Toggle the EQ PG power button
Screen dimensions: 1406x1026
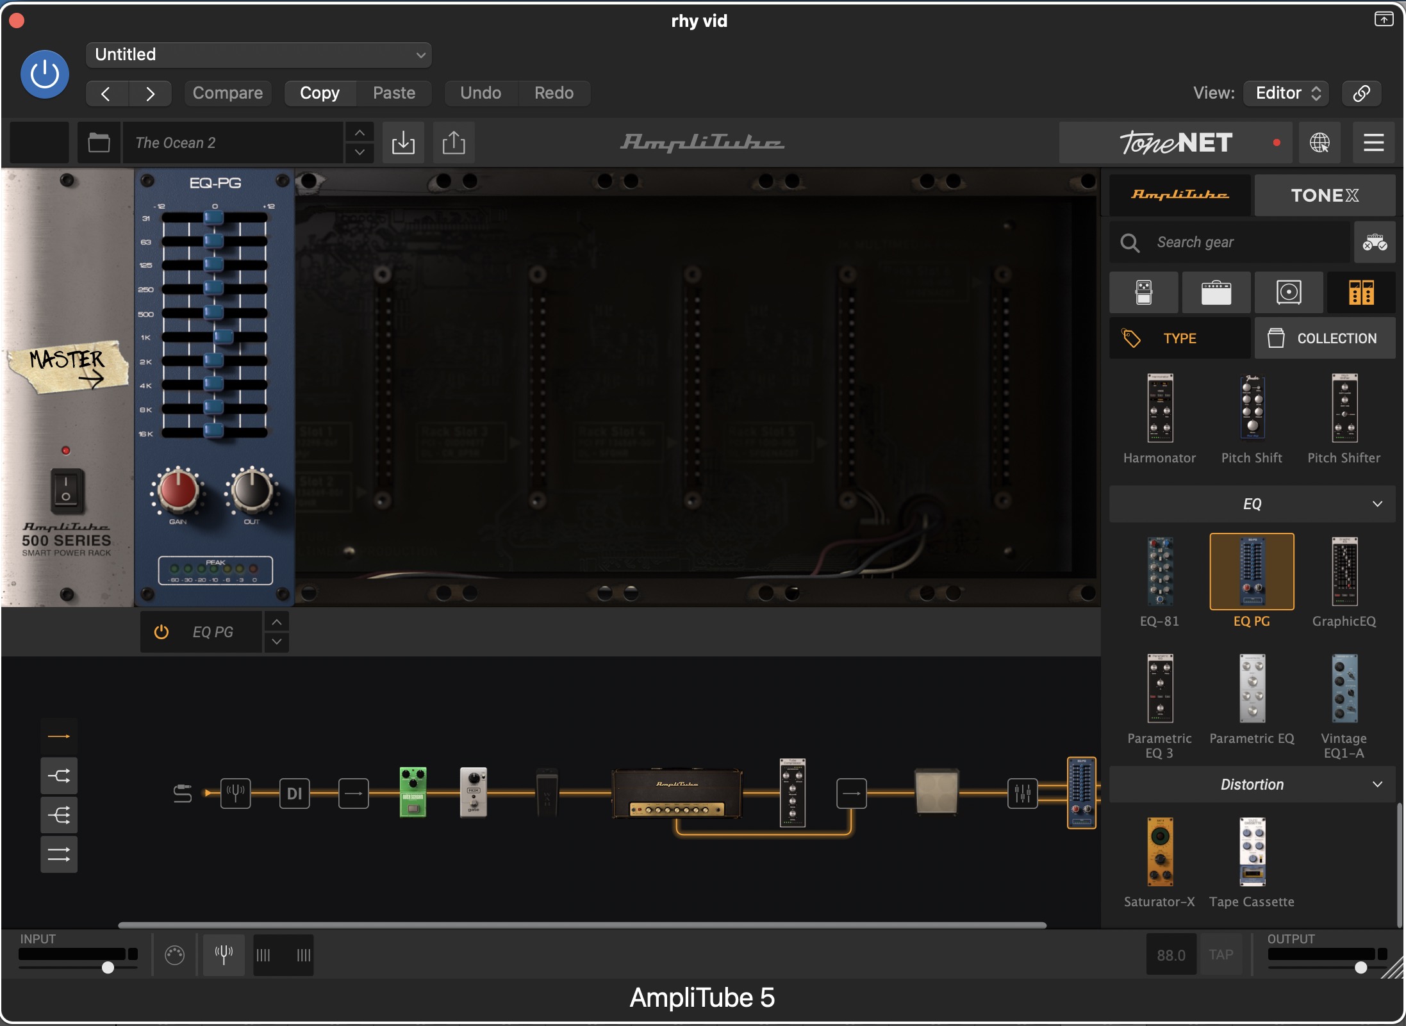[x=161, y=632]
